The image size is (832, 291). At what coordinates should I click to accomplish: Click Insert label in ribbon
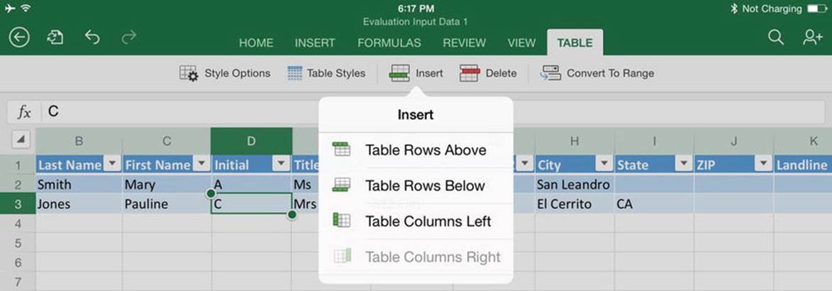(x=429, y=73)
